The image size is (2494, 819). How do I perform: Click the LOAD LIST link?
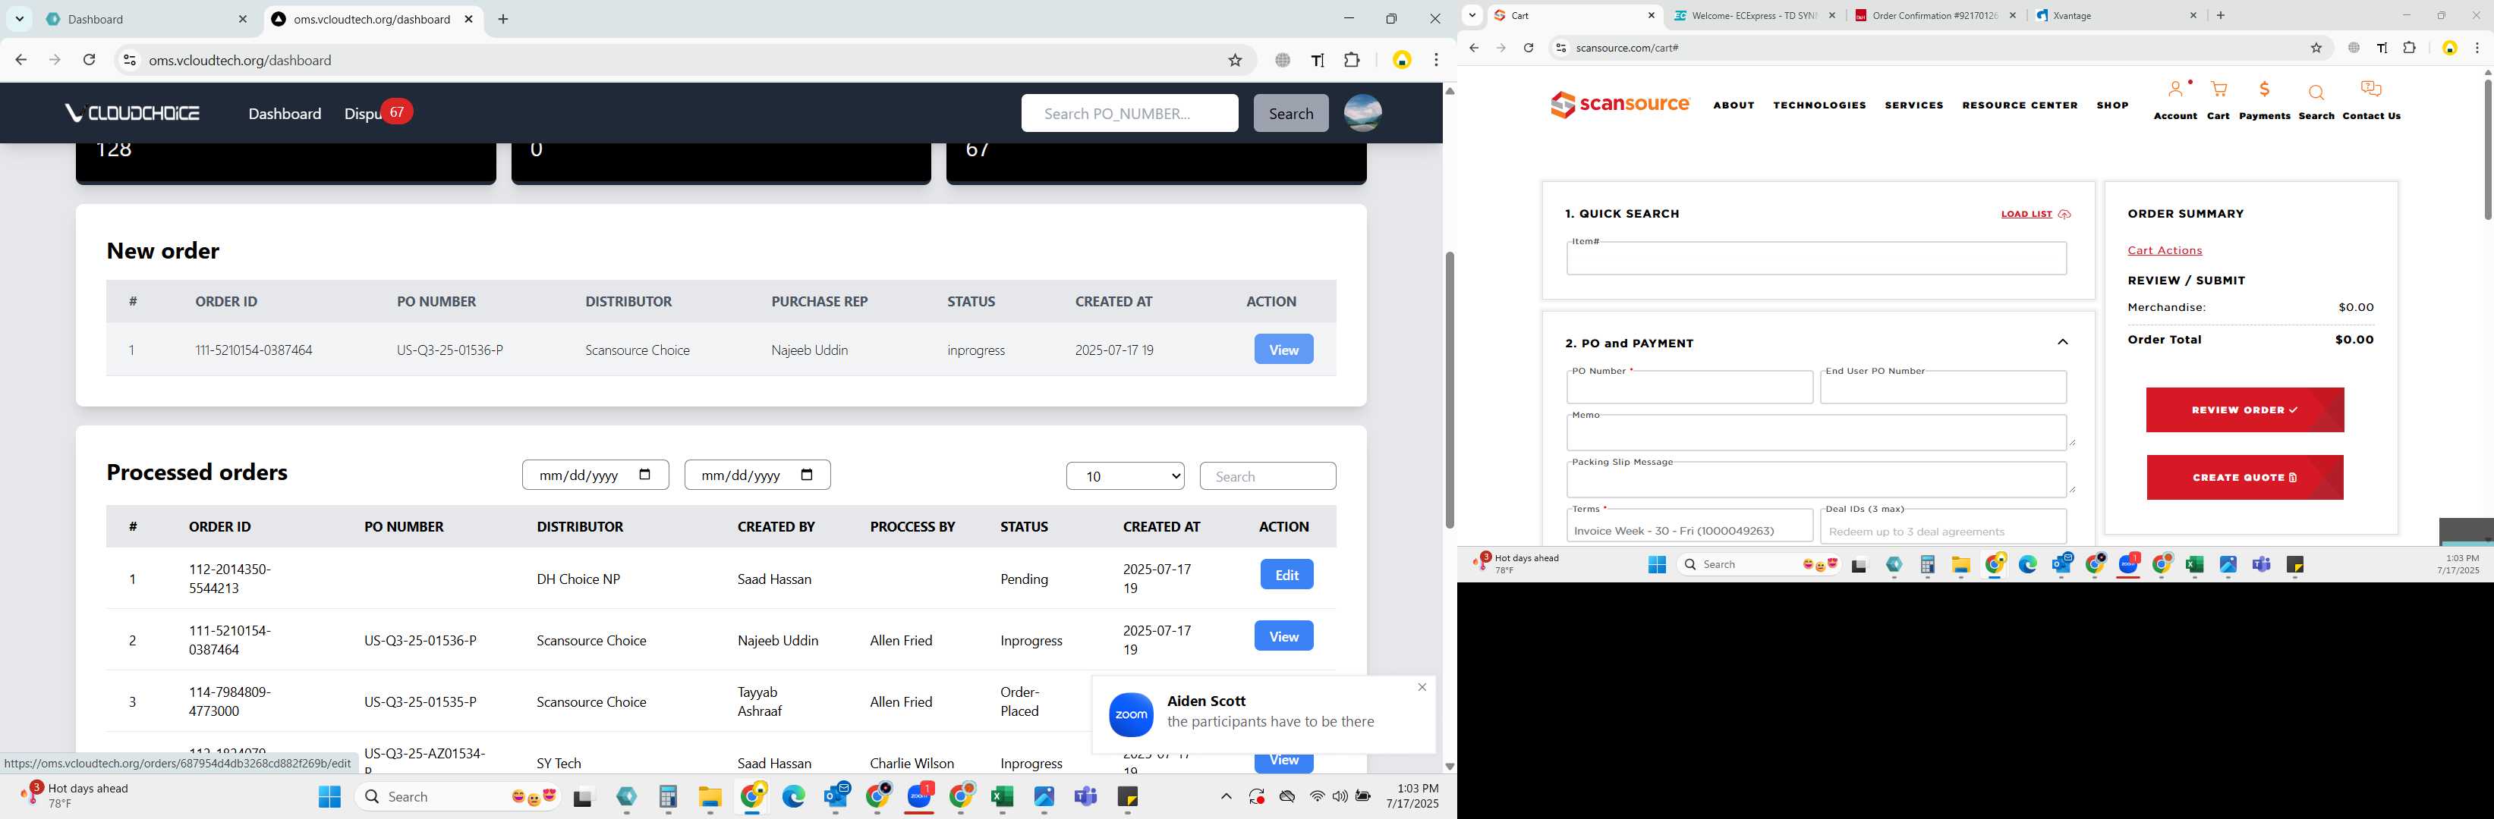coord(2035,214)
